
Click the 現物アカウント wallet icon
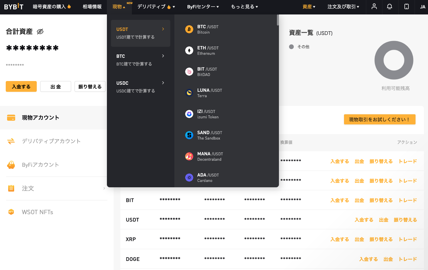point(11,118)
